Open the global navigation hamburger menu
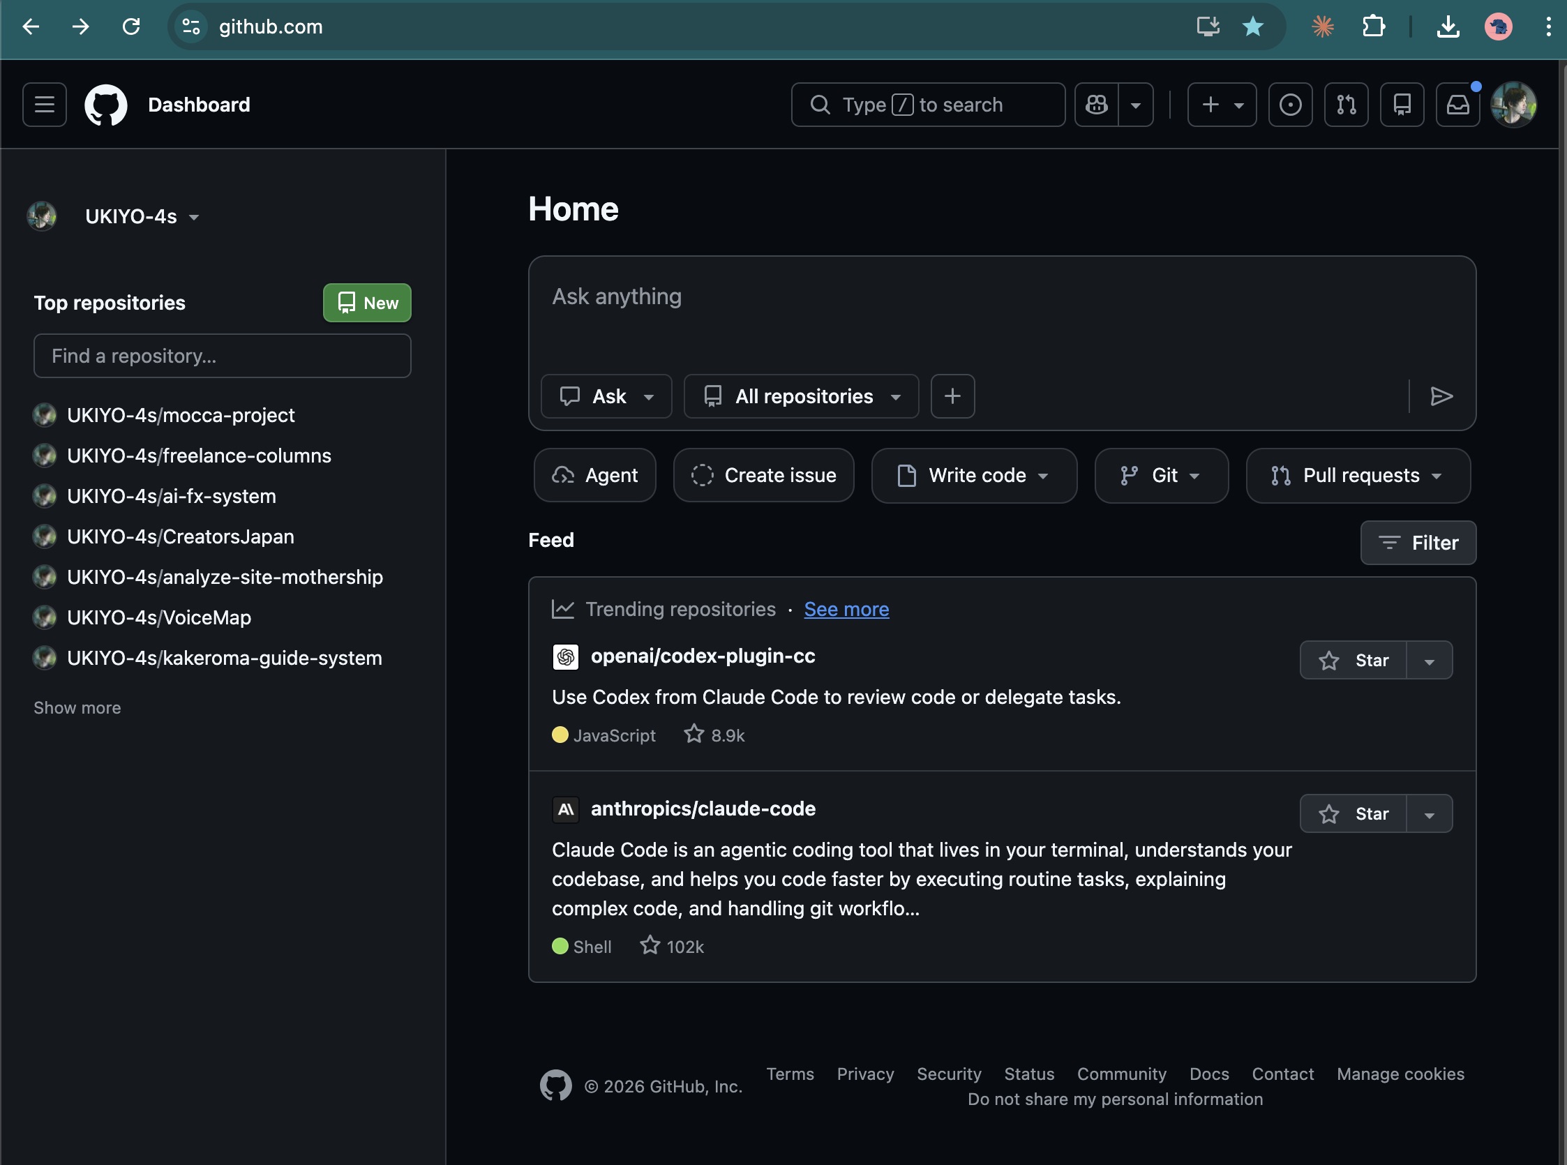This screenshot has width=1567, height=1165. (x=45, y=105)
